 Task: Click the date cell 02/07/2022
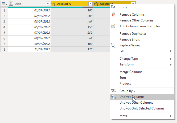click(x=29, y=16)
